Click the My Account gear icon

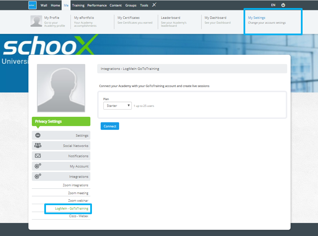(38, 166)
